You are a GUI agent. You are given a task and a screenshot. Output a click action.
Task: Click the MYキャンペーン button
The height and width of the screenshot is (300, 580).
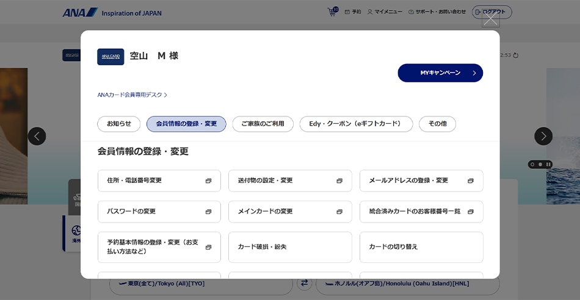point(440,73)
